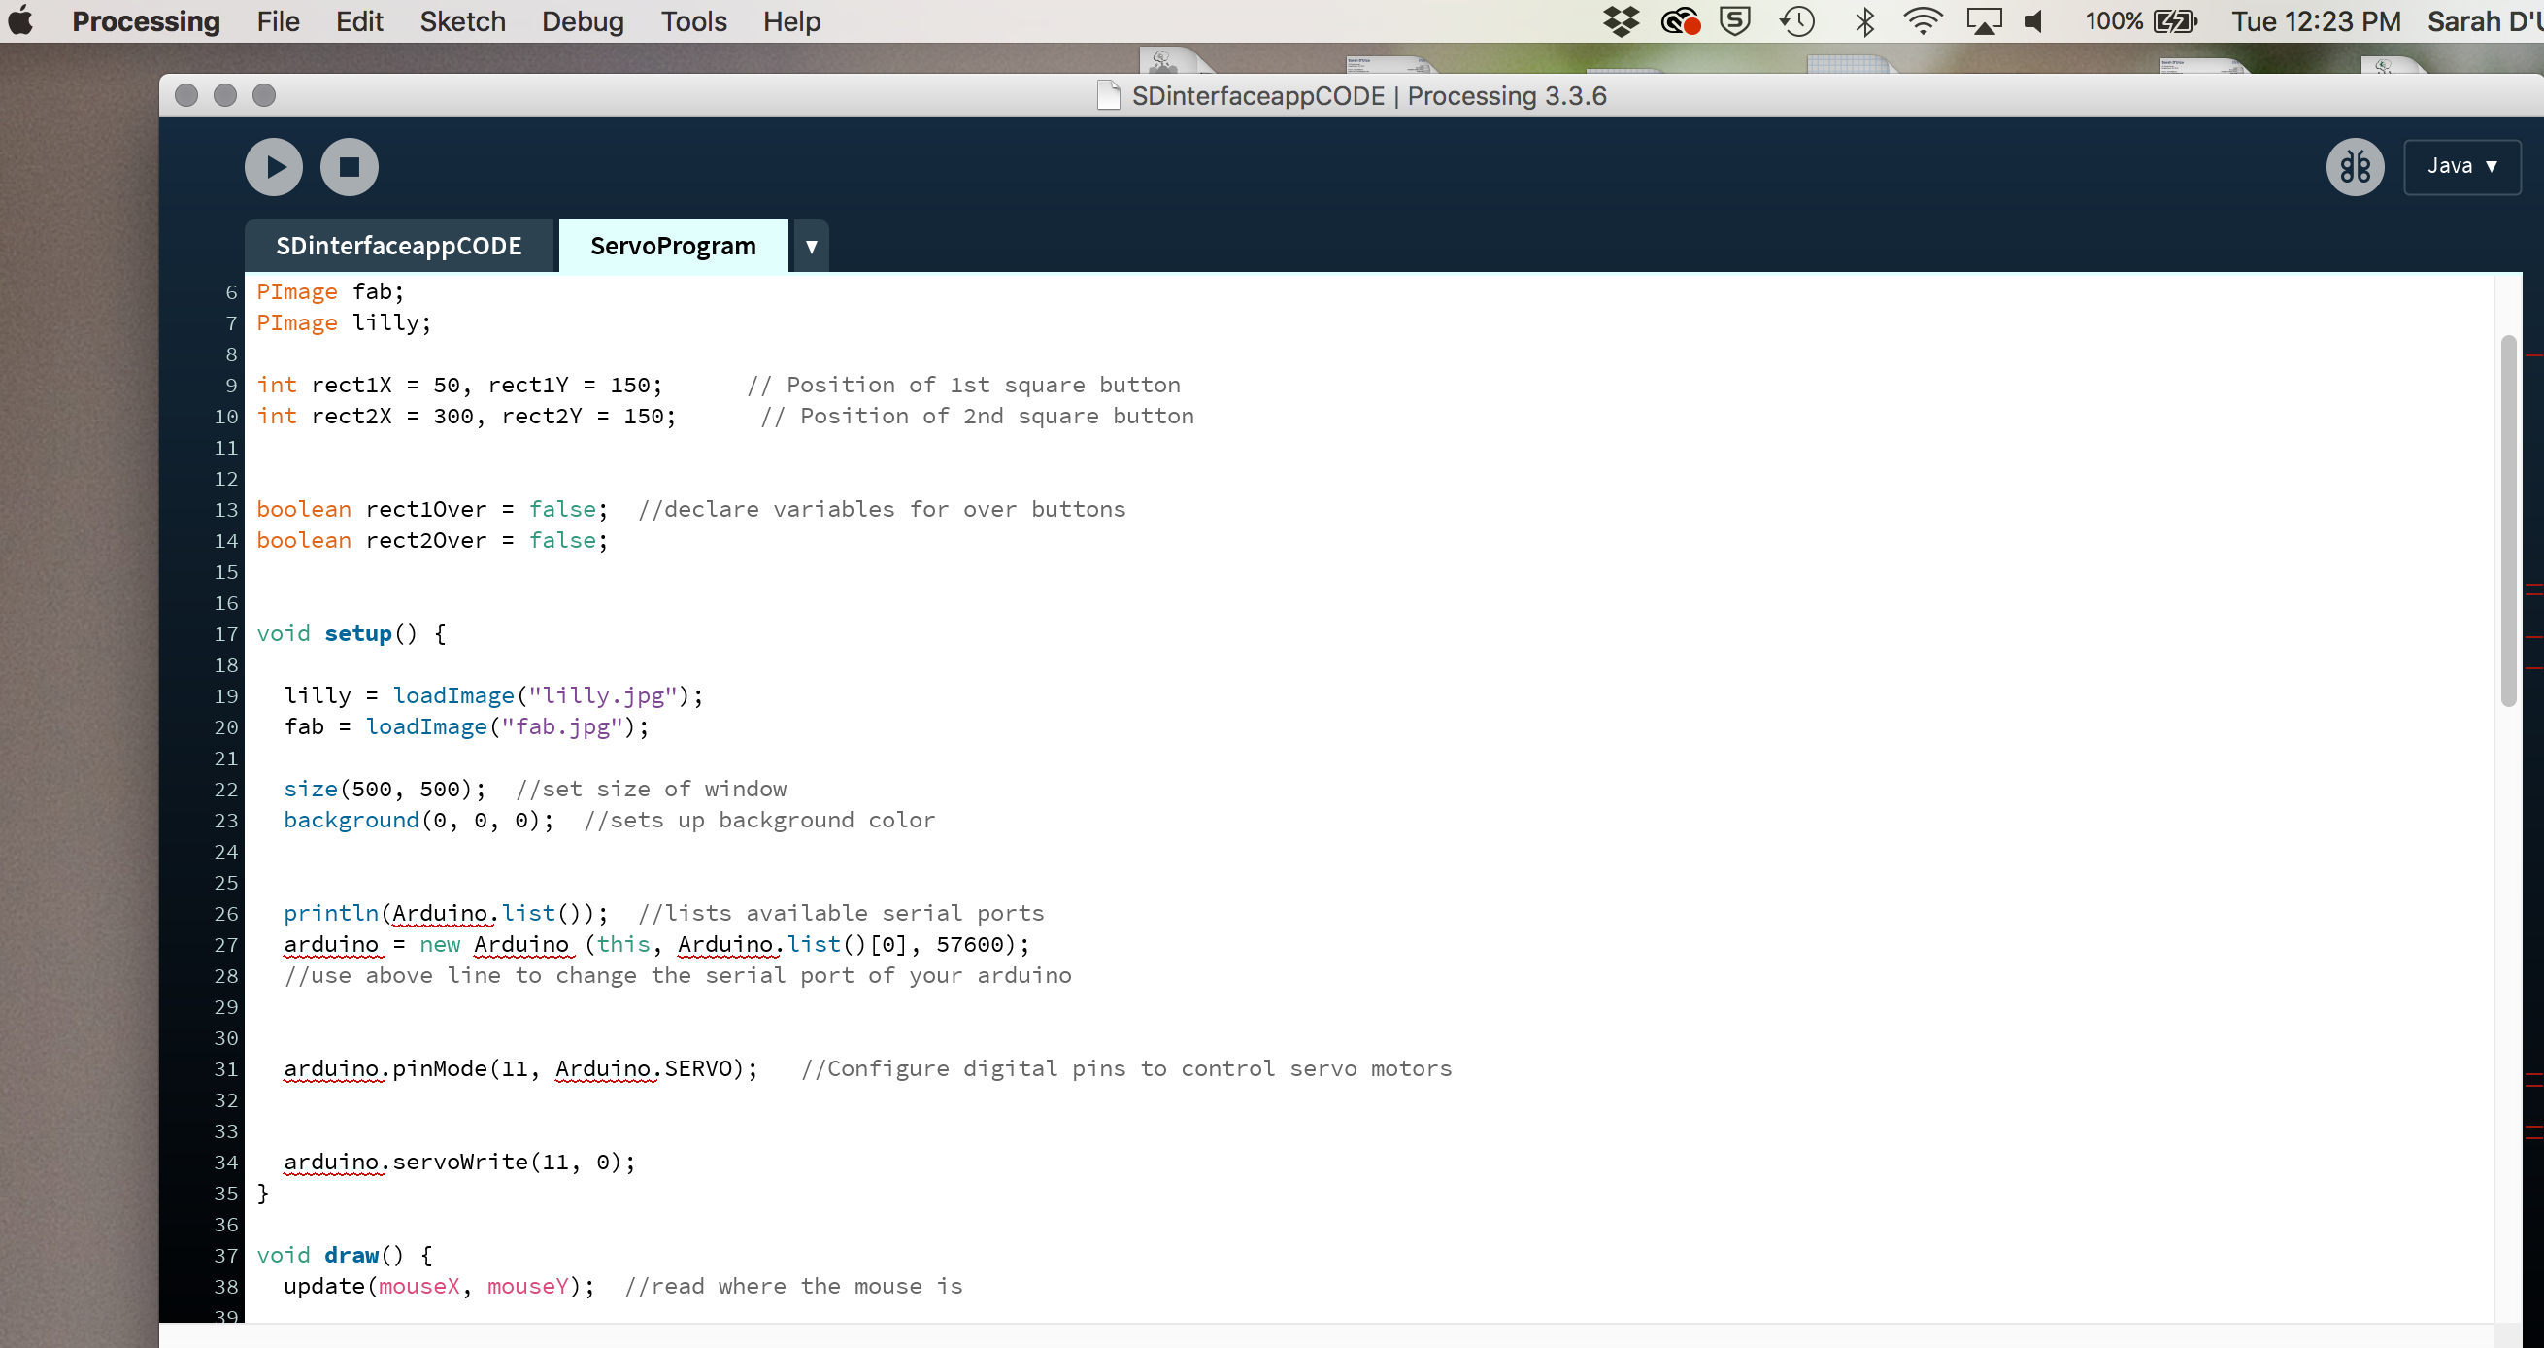Click the Creative Cloud menu bar icon

coord(1679,21)
